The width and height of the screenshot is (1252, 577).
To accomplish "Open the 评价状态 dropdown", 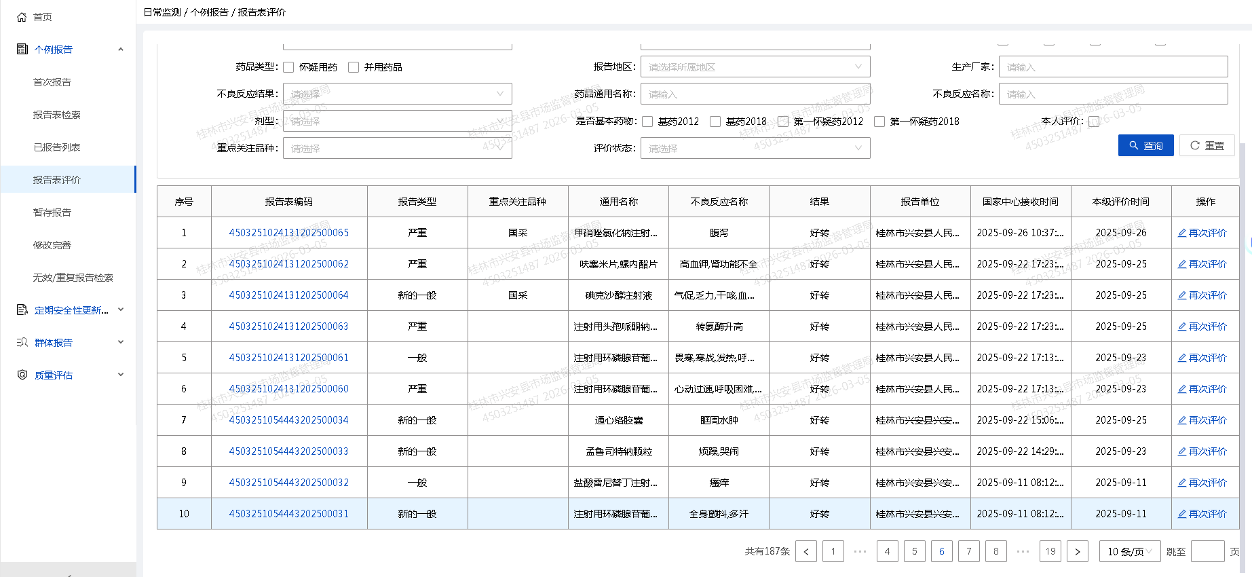I will (x=755, y=148).
